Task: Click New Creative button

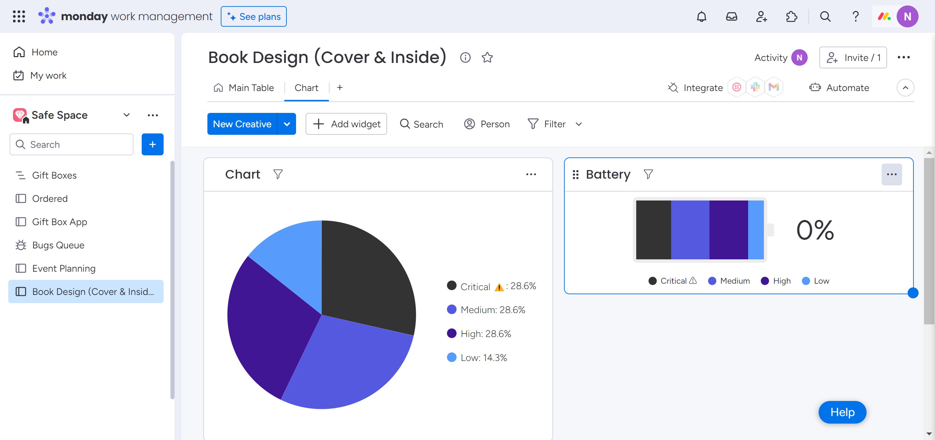Action: point(242,124)
